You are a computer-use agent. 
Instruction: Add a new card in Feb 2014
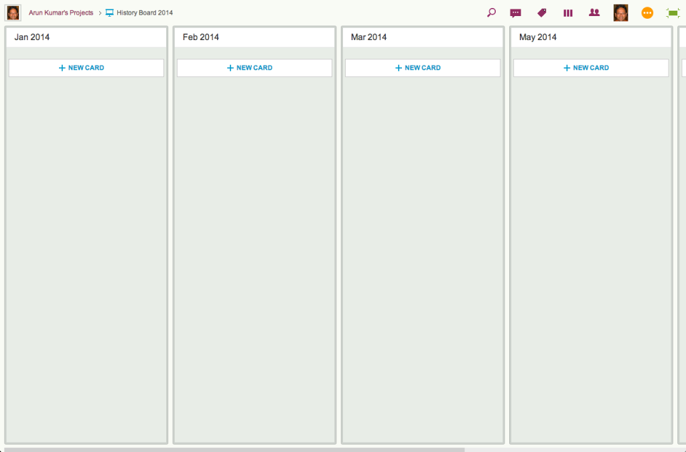(254, 68)
